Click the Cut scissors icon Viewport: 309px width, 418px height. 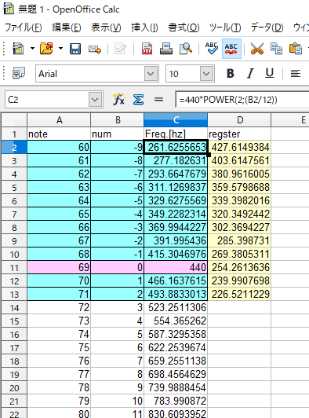point(256,49)
